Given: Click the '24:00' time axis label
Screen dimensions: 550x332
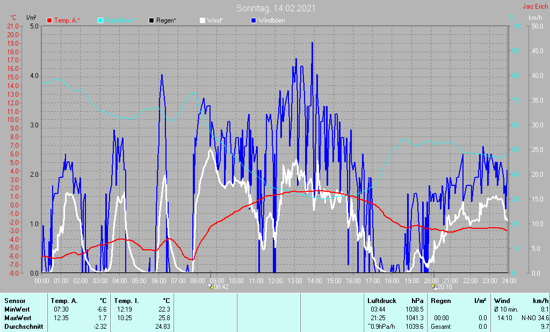Looking at the screenshot, I should [509, 281].
